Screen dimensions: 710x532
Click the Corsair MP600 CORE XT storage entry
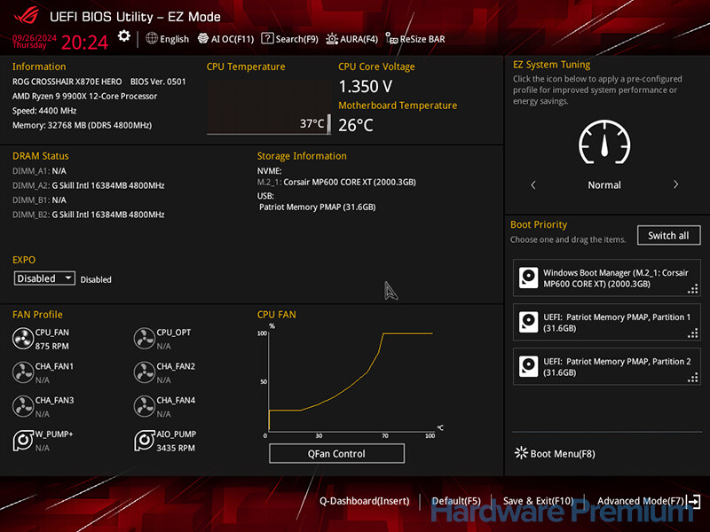(336, 182)
